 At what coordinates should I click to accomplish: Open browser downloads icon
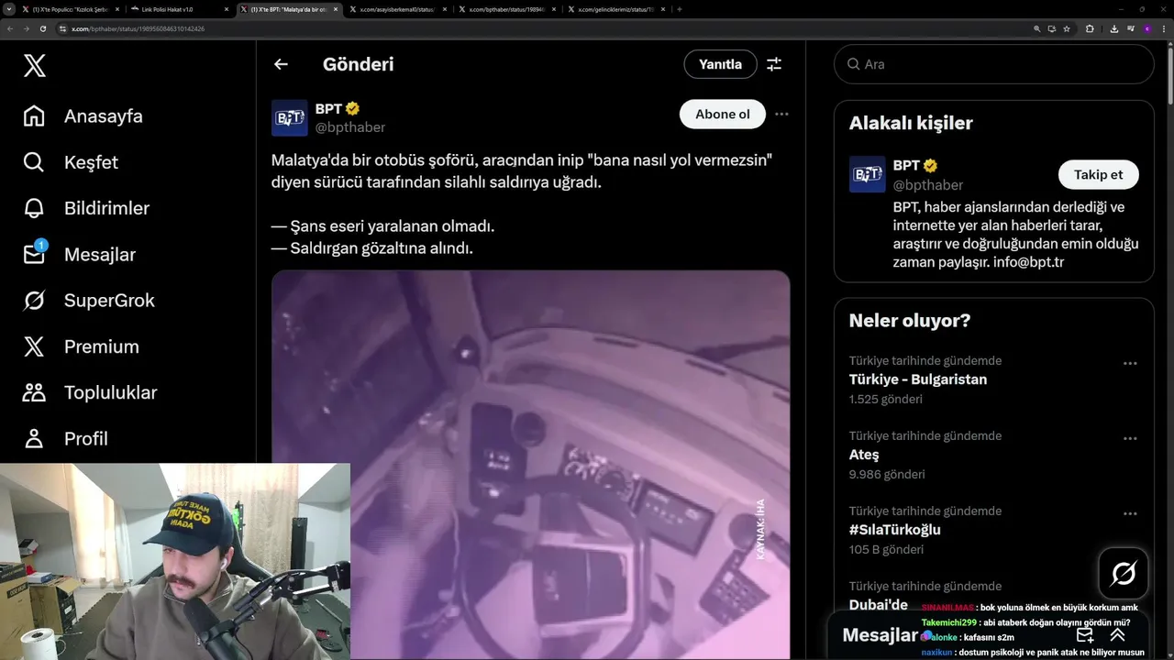tap(1113, 28)
